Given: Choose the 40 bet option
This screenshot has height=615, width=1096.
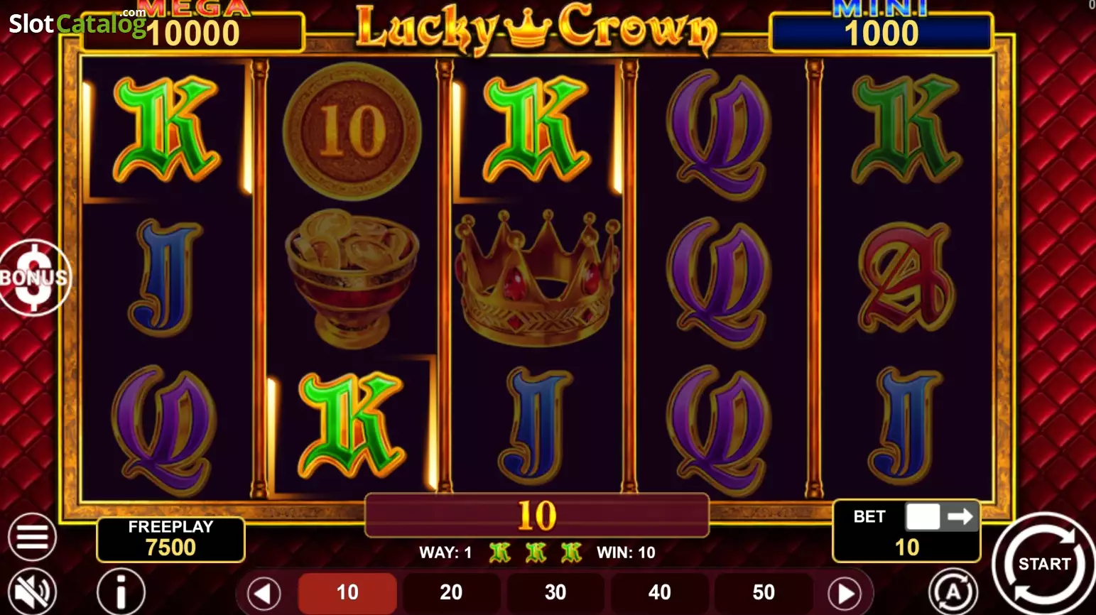Looking at the screenshot, I should point(659,592).
